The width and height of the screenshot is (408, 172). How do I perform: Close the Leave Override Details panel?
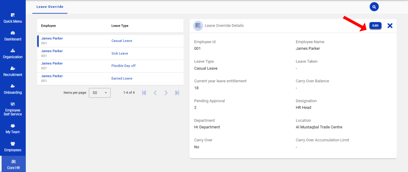(390, 26)
